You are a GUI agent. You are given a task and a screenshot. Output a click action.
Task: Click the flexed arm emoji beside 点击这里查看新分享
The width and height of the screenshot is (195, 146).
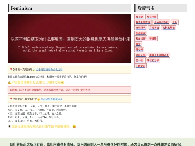coord(39,99)
